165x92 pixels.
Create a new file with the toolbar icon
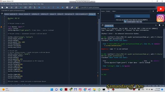[2, 7]
